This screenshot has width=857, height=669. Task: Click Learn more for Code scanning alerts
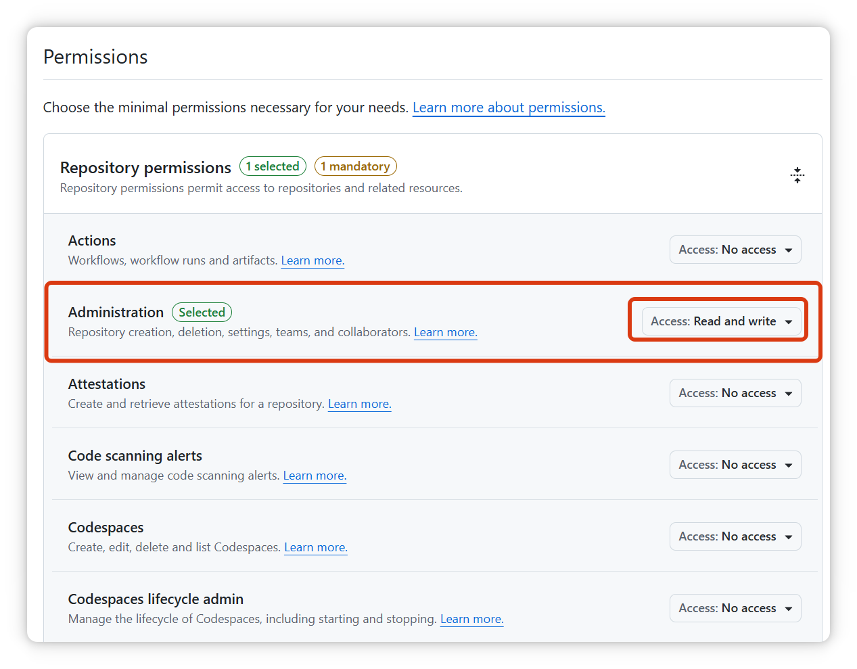click(315, 476)
